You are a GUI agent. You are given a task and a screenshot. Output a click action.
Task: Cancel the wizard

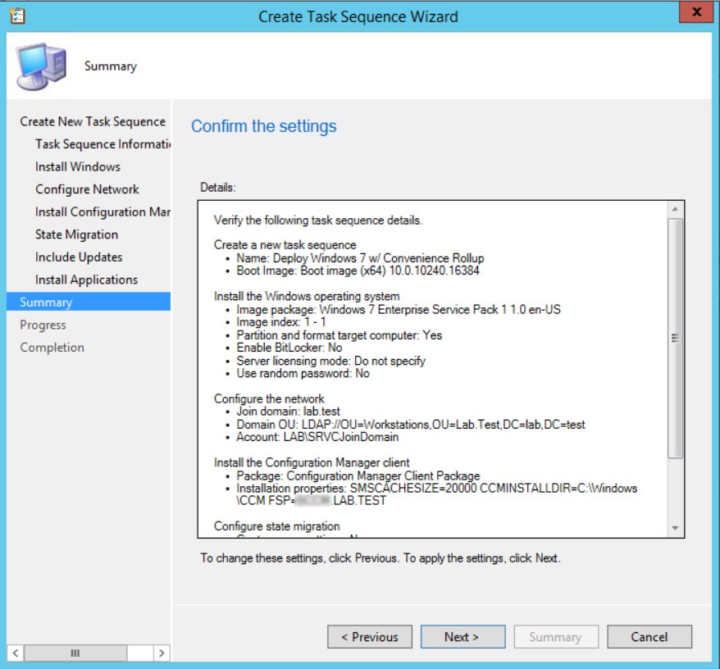(649, 637)
